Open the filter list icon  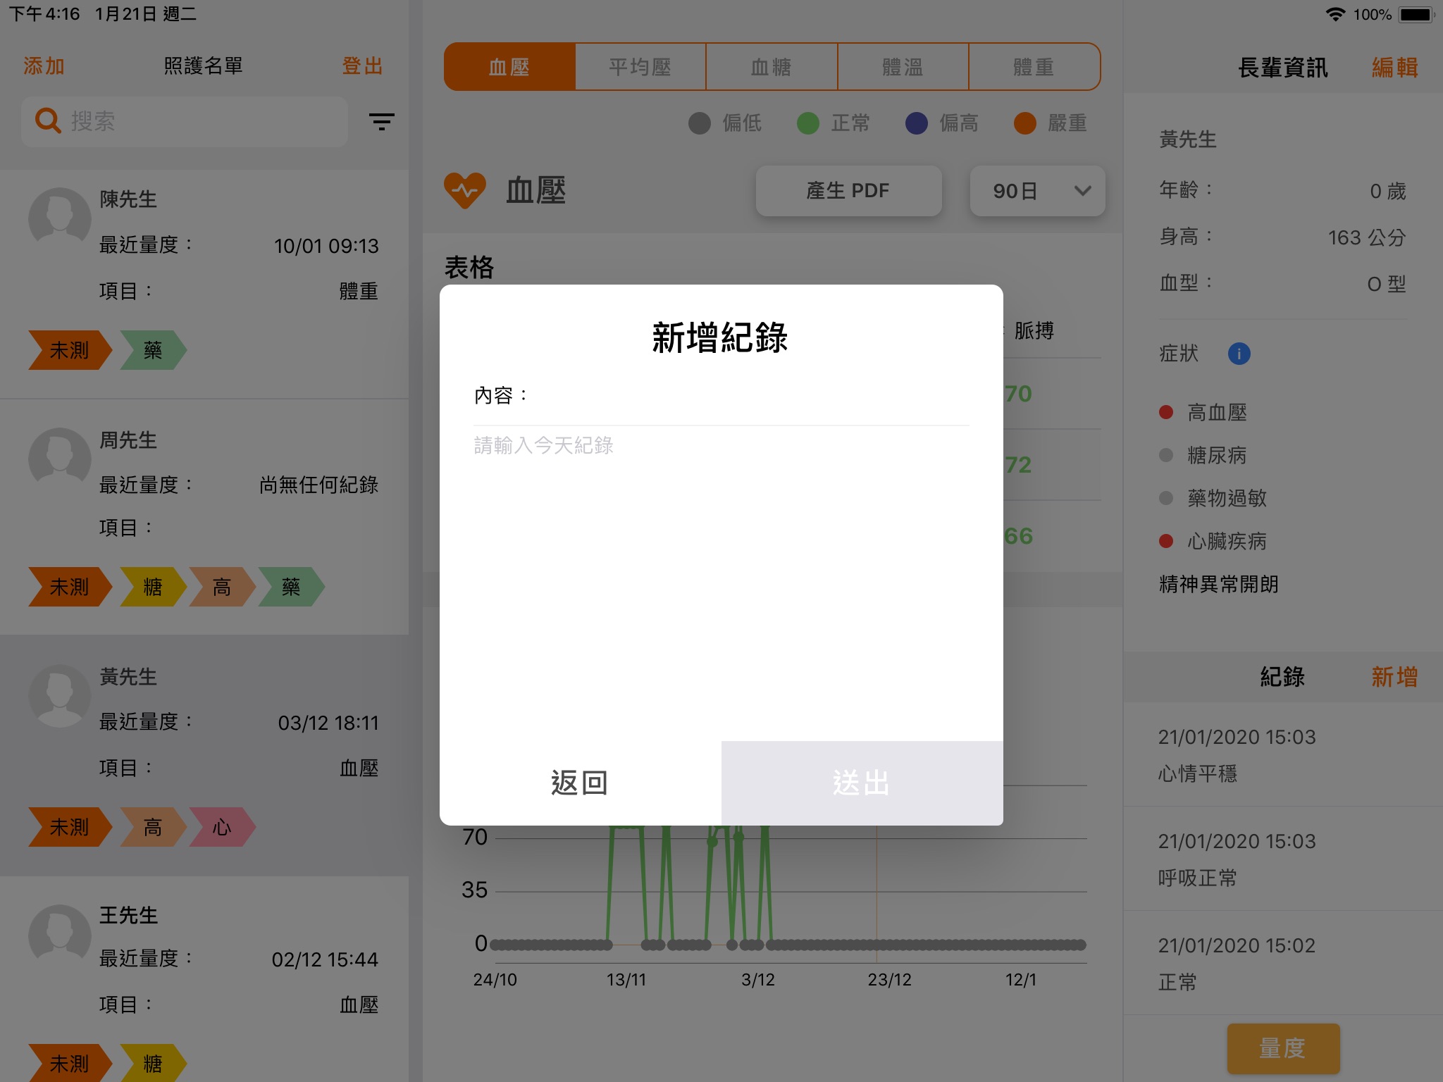[x=381, y=122]
